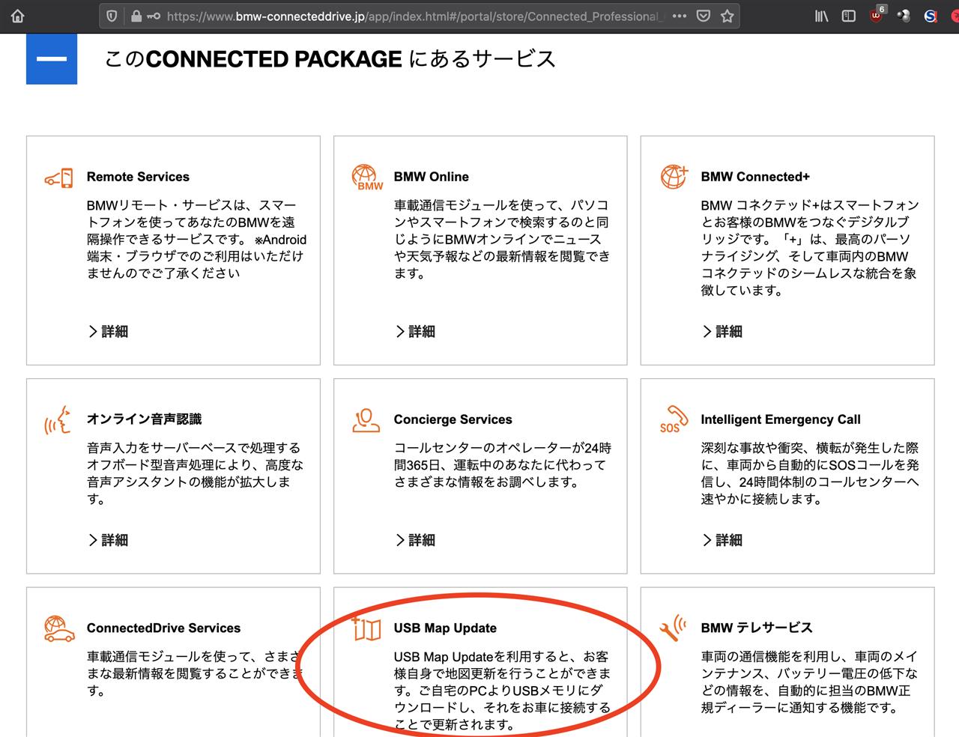The image size is (959, 737).
Task: Select the USB Map Update map icon
Action: point(366,628)
